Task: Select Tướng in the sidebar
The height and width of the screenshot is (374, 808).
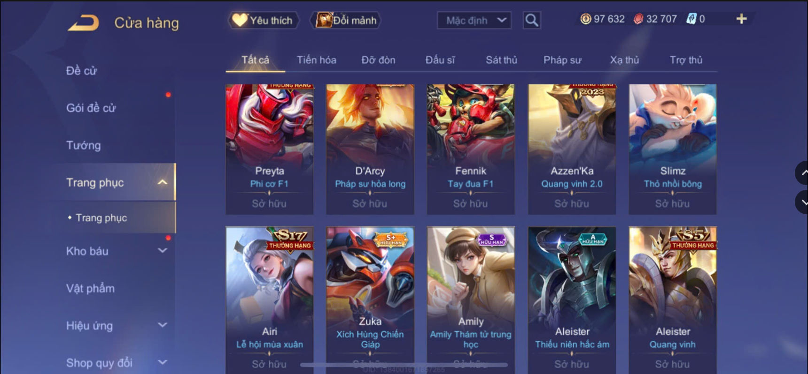Action: pyautogui.click(x=84, y=145)
